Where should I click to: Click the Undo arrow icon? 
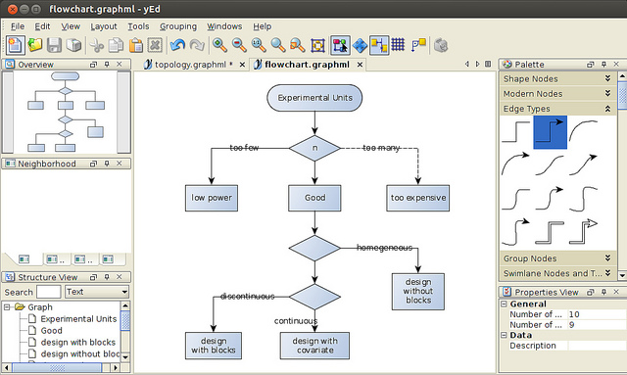click(x=177, y=45)
